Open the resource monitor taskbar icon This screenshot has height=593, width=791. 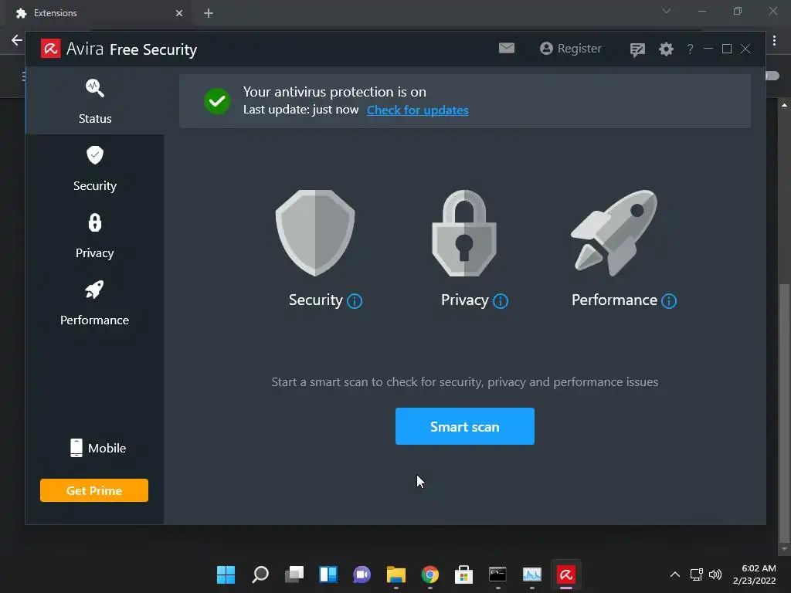531,574
